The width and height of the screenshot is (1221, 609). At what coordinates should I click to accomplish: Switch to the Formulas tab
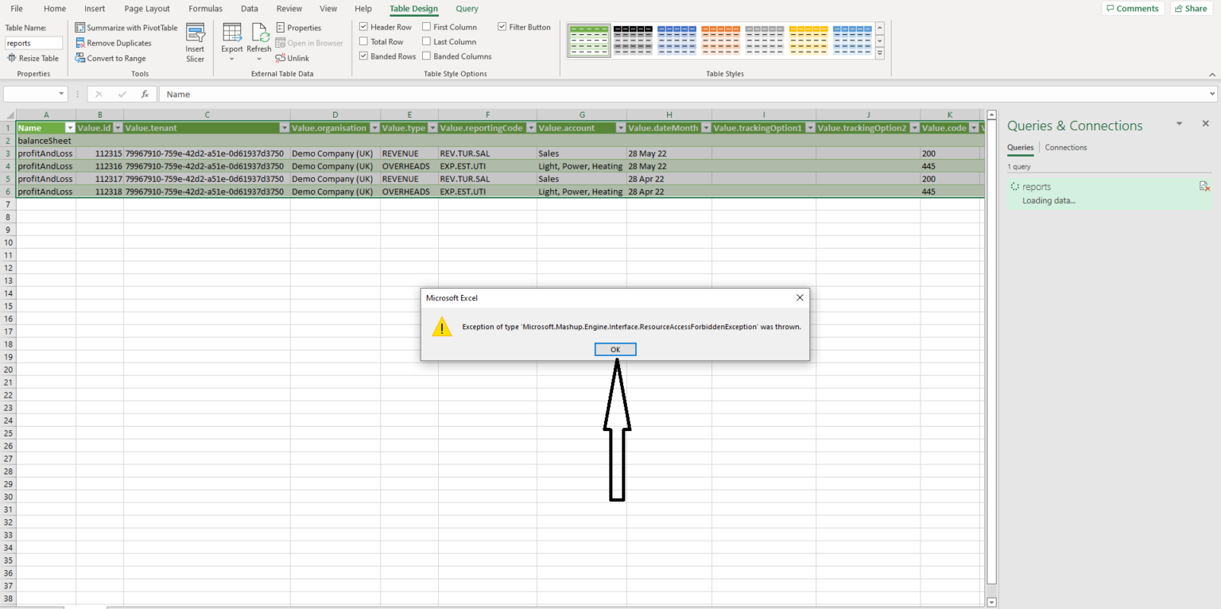tap(205, 9)
